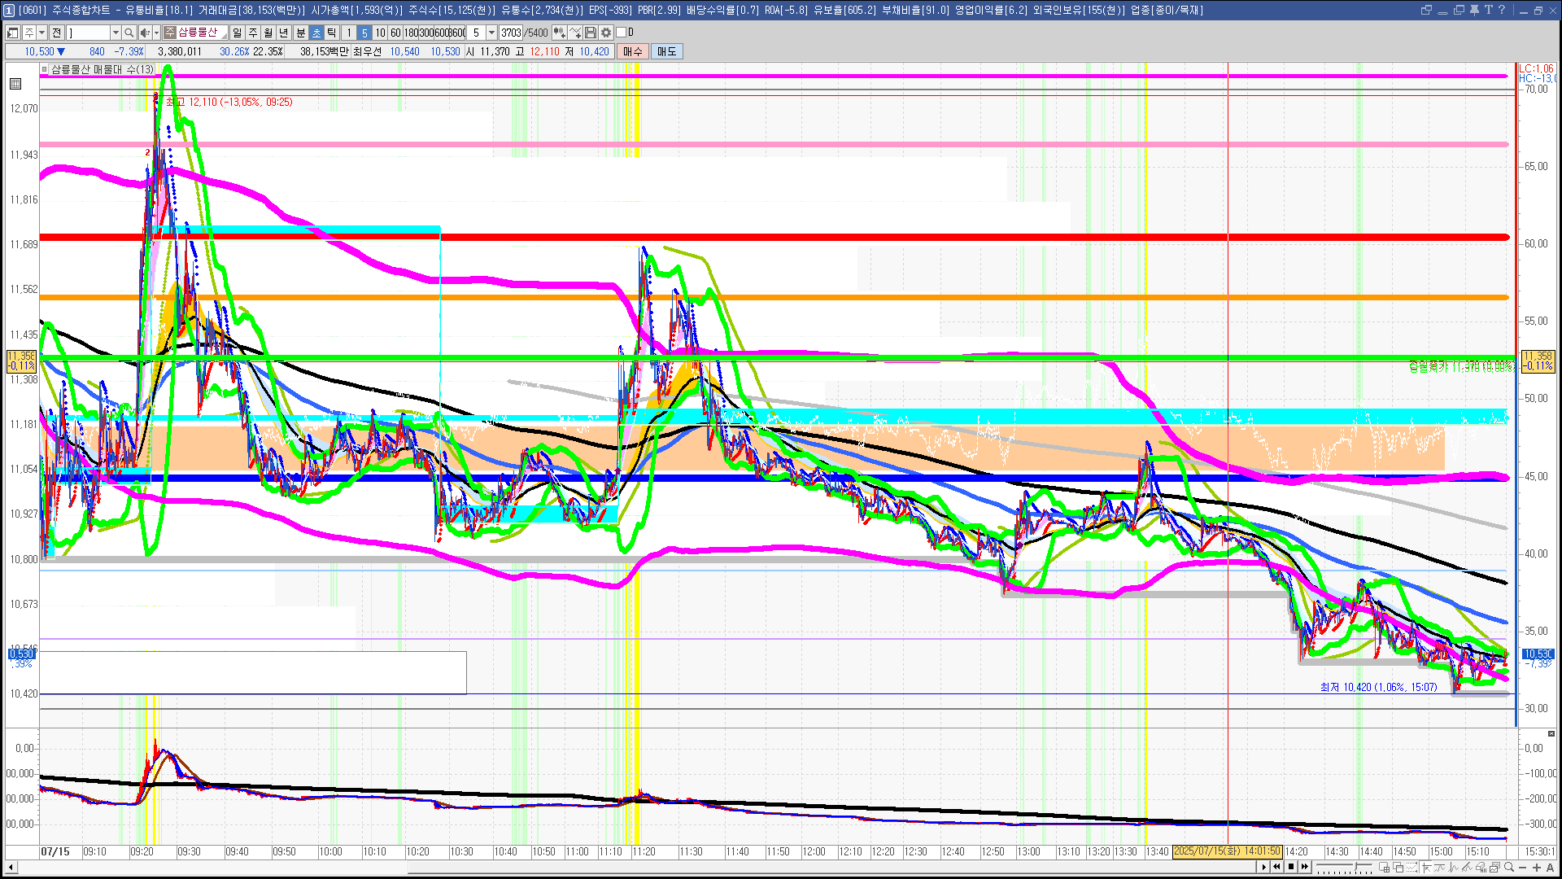Open the dropdown arrow beside speaker icon
Viewport: 1562px width, 879px height.
click(x=156, y=33)
